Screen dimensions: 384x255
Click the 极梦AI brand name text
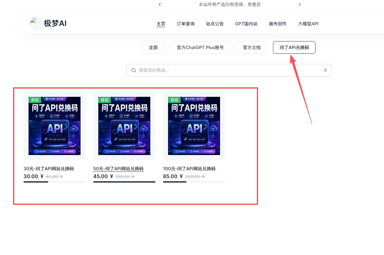[x=55, y=23]
